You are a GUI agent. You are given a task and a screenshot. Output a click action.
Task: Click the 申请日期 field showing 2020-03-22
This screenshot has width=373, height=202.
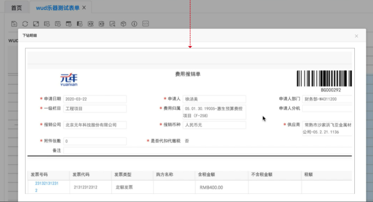[x=95, y=99]
